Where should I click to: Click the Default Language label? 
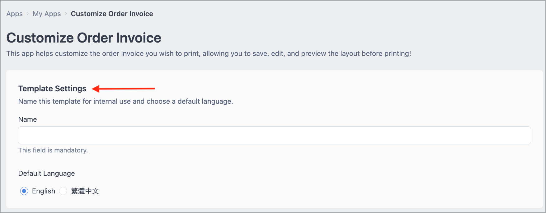(46, 173)
